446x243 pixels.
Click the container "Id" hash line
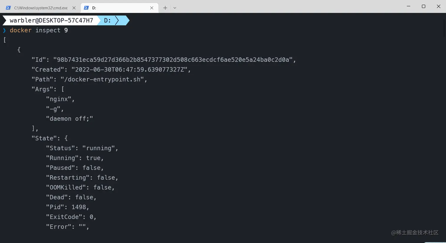coord(164,60)
